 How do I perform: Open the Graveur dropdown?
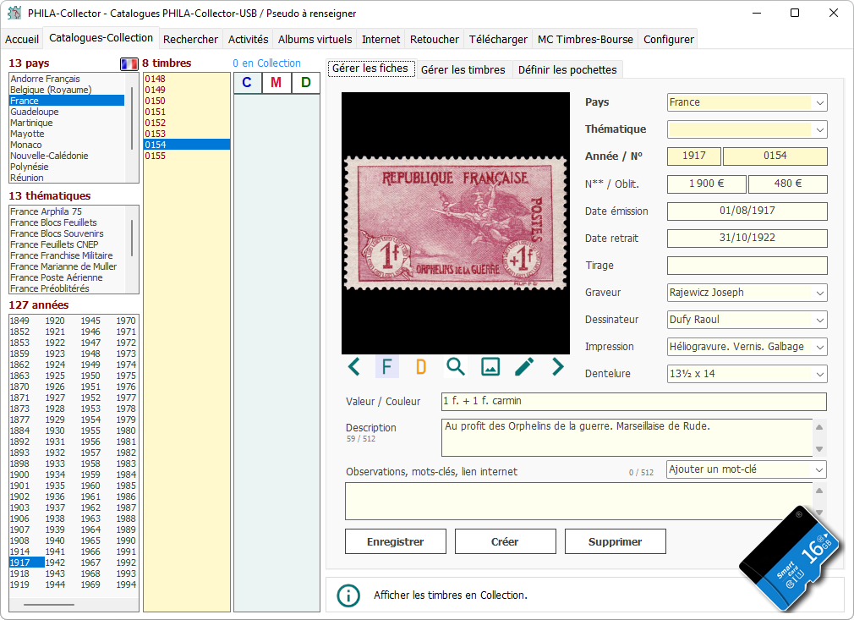pos(819,293)
